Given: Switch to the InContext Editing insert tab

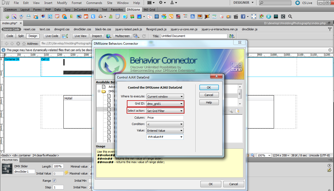Looking at the screenshot, I should [x=86, y=10].
